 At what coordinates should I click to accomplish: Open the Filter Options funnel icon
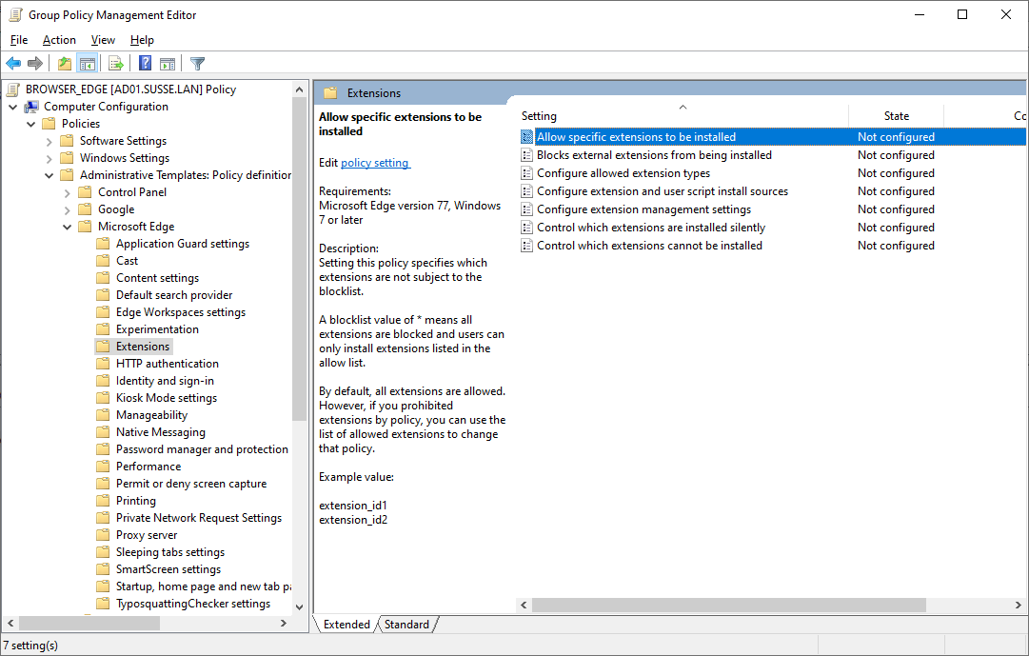[197, 63]
